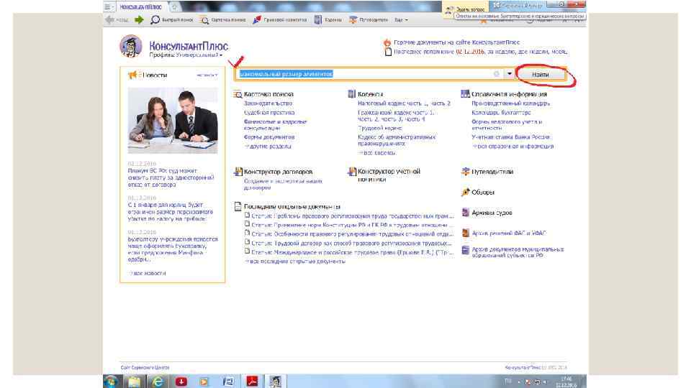Expand the search history dropdown arrow
This screenshot has height=388, width=691.
tap(510, 74)
